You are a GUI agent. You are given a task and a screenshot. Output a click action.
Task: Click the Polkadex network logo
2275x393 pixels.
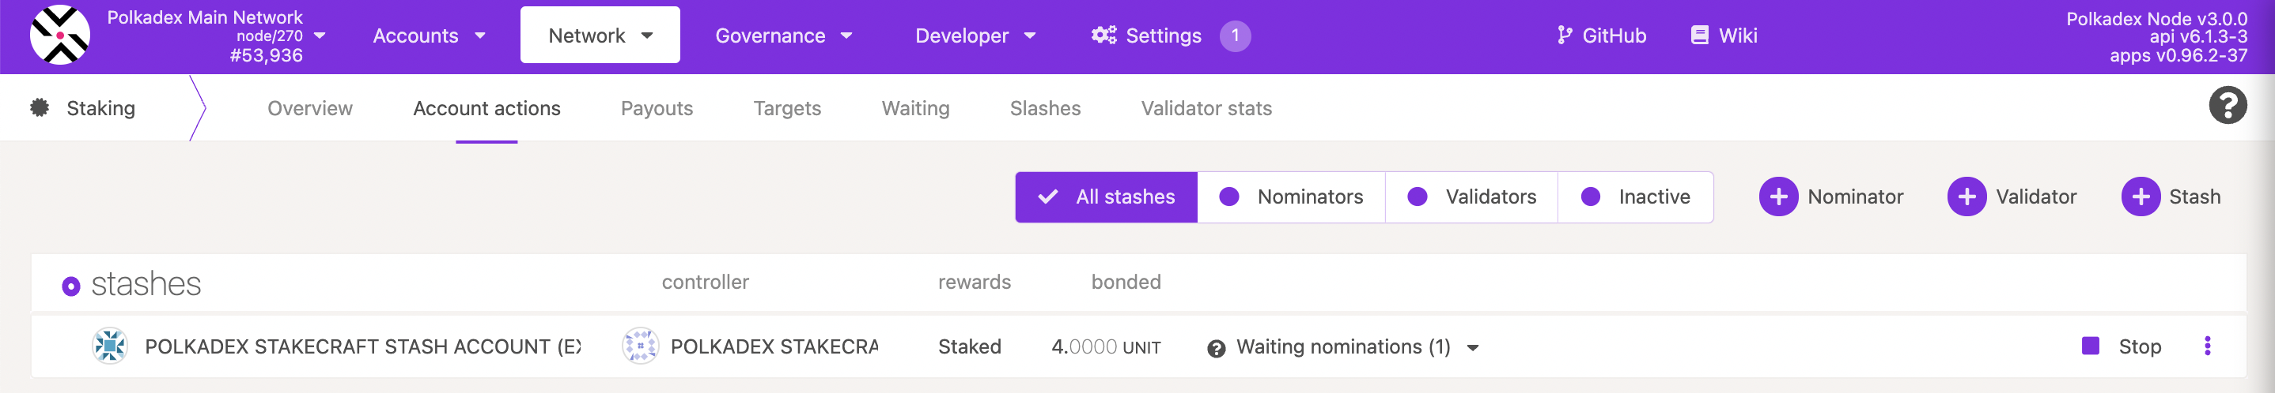(x=59, y=36)
